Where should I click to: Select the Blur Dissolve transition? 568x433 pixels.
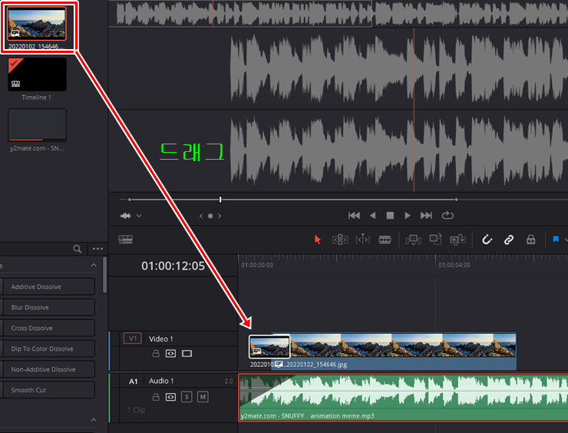(x=48, y=307)
